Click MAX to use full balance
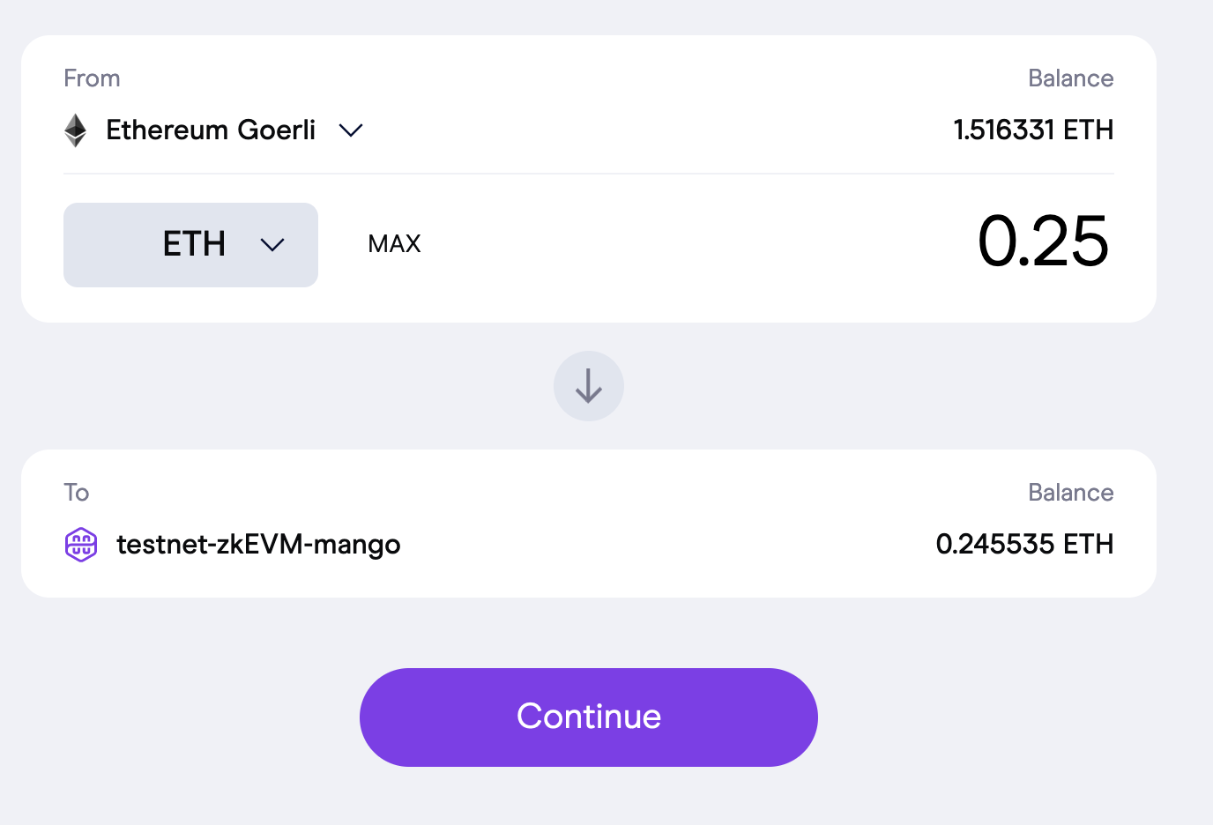 (393, 244)
